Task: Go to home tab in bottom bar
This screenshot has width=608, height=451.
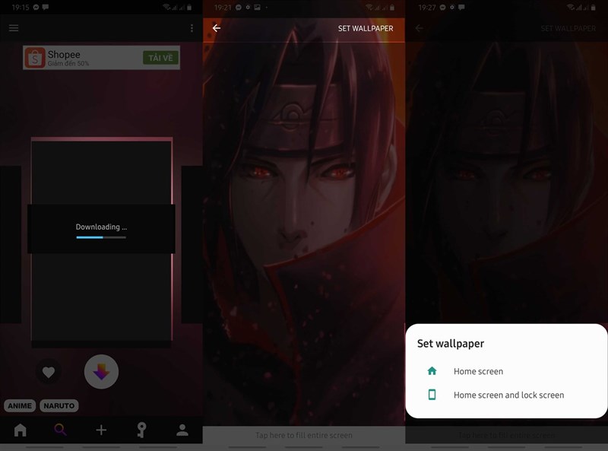Action: 21,430
